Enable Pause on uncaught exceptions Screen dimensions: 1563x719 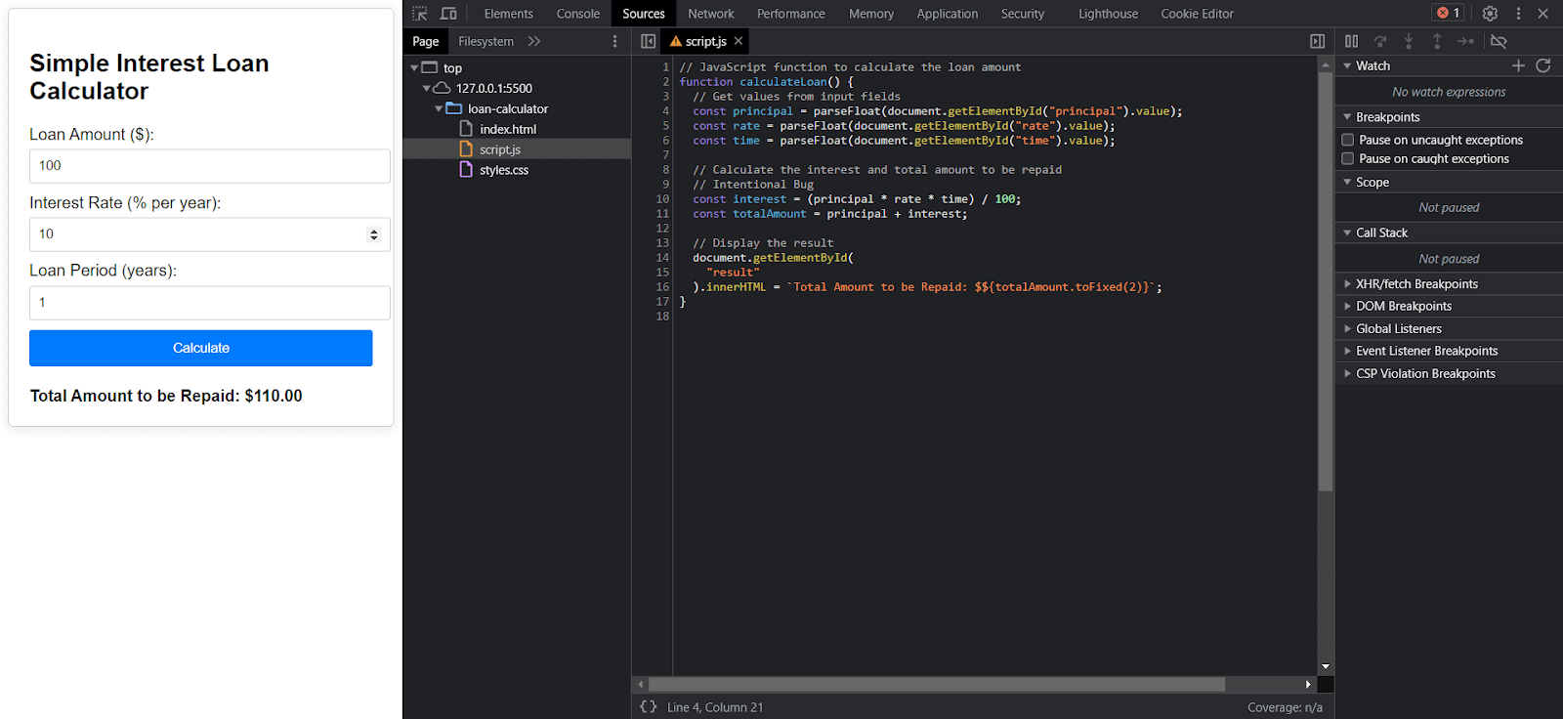coord(1348,140)
